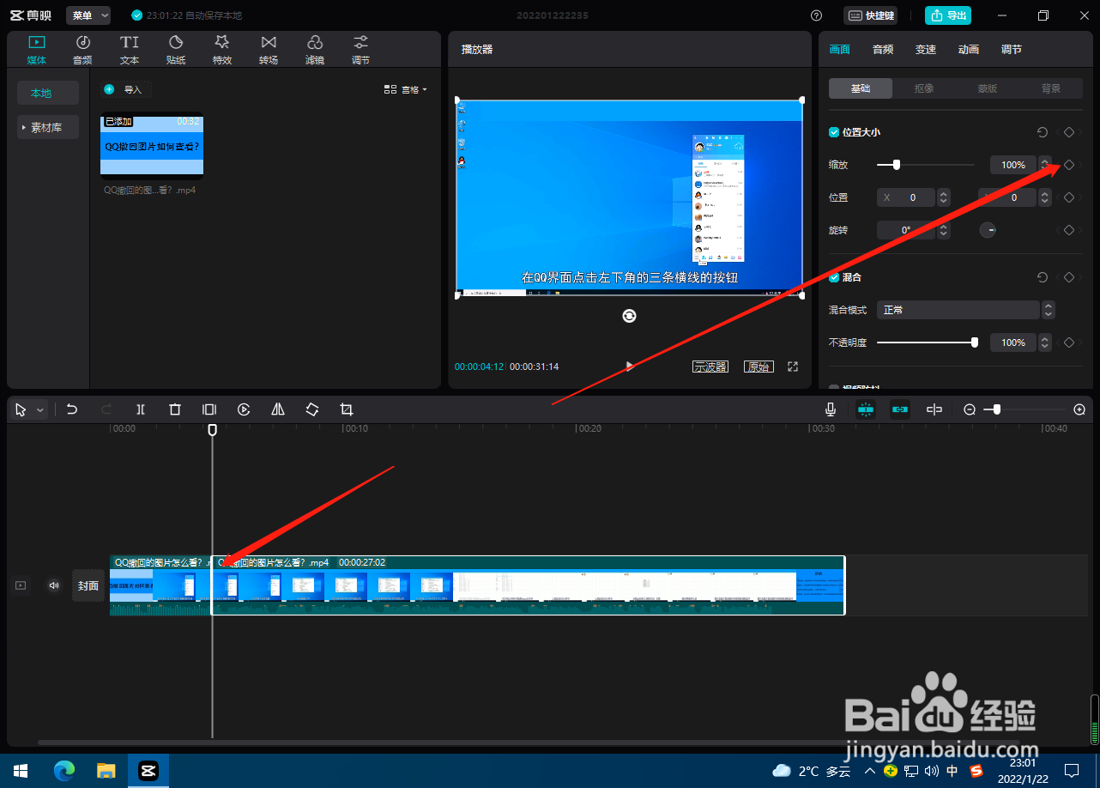The width and height of the screenshot is (1100, 788).
Task: Open the 快捷键 shortcuts button
Action: tap(871, 15)
